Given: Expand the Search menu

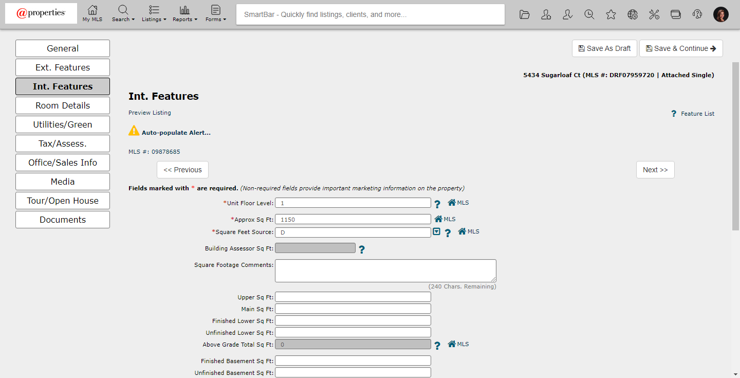Looking at the screenshot, I should [123, 14].
